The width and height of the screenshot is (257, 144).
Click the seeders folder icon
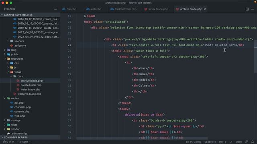[x=12, y=41]
